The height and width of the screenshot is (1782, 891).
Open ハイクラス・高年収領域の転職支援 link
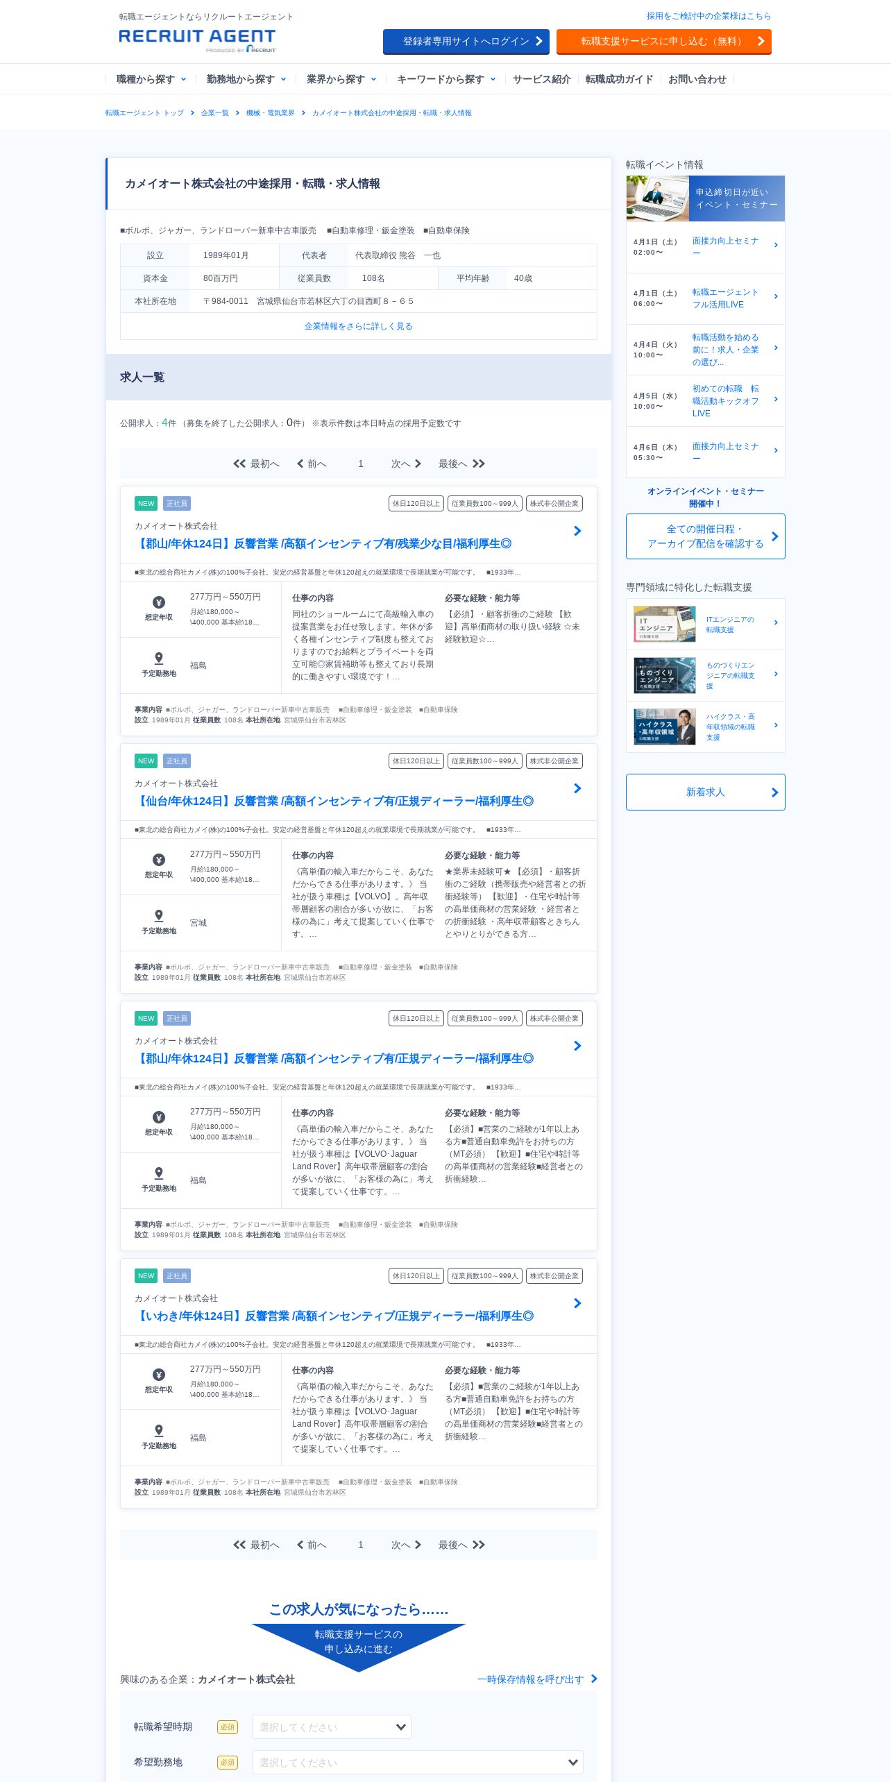731,727
